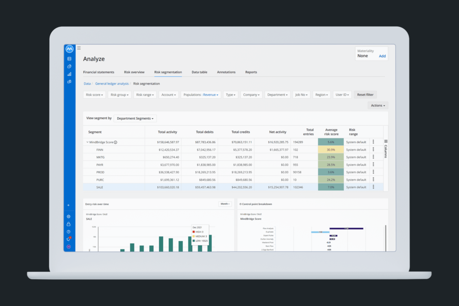This screenshot has height=306, width=459.
Task: Open help question-mark icon
Action: coord(69,231)
